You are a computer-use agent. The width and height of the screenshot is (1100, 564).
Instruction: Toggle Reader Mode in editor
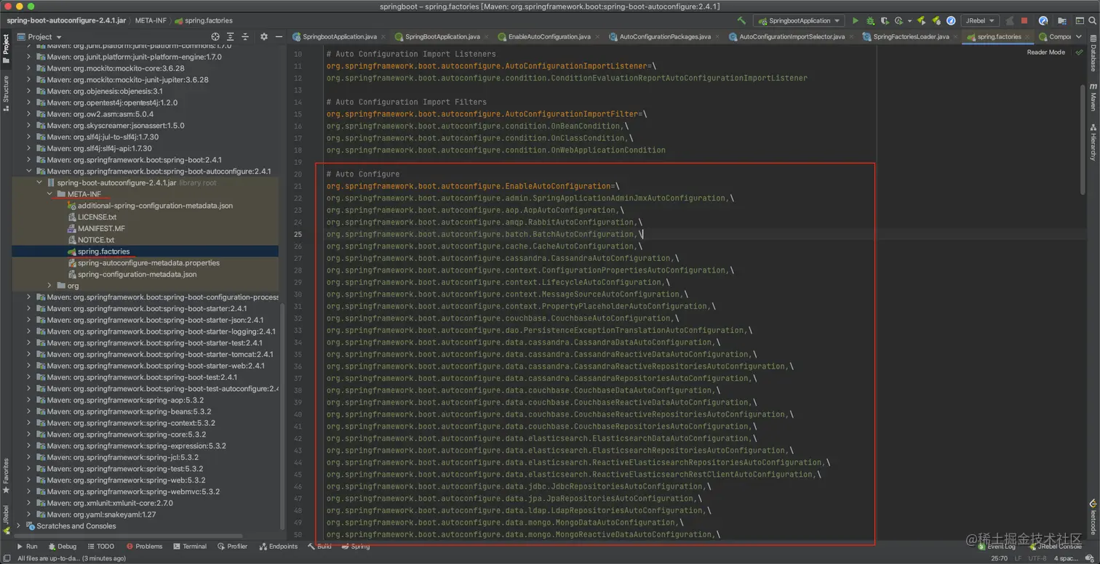pyautogui.click(x=1045, y=52)
